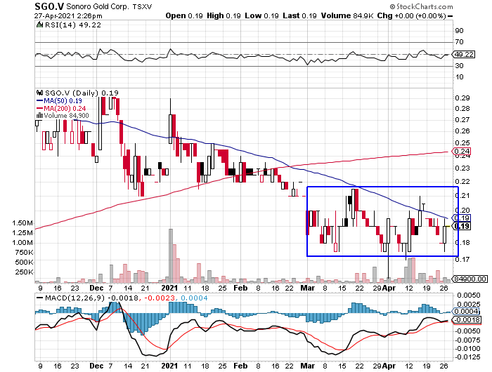Screen dimensions: 492x372
Task: Click the red 0.24 MA(200) value tag on the price axis
Action: click(x=461, y=152)
